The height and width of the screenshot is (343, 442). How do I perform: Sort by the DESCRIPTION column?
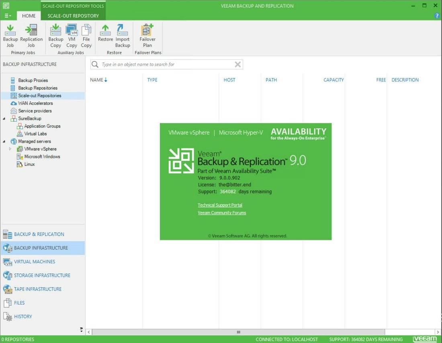tap(405, 80)
